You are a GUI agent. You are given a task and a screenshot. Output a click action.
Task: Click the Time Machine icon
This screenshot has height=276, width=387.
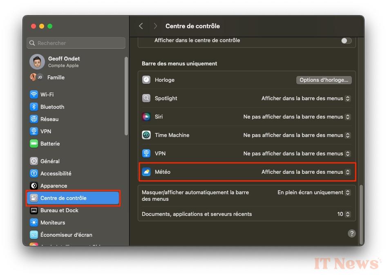[146, 135]
